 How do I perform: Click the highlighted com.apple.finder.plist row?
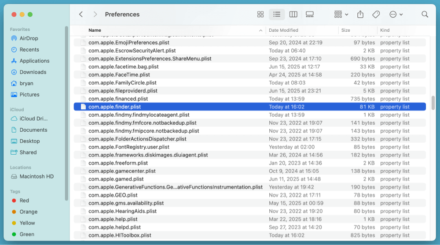pyautogui.click(x=250, y=107)
